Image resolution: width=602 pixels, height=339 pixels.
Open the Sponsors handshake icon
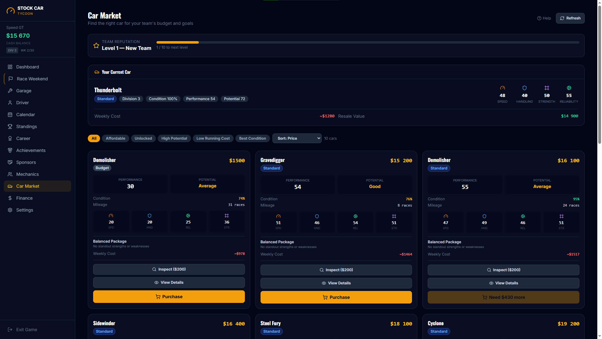[x=10, y=162]
